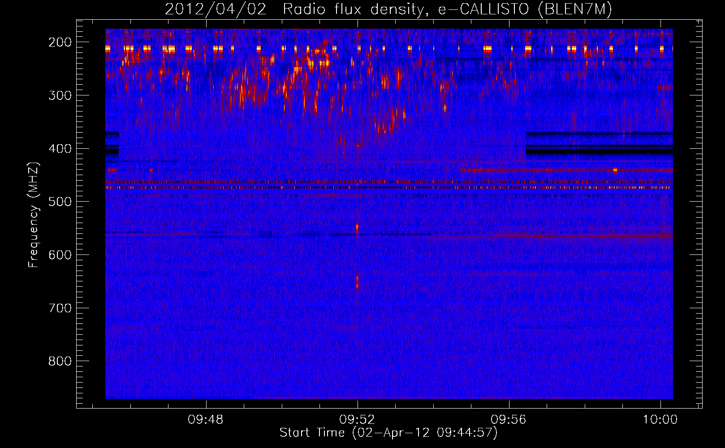
Task: Click the 09:56 time tick label
Action: 509,420
